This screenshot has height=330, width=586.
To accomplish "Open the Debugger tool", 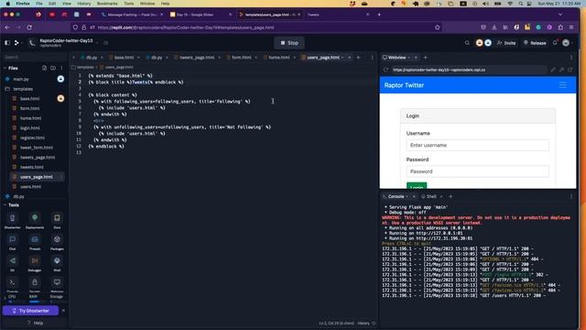I will click(x=35, y=263).
